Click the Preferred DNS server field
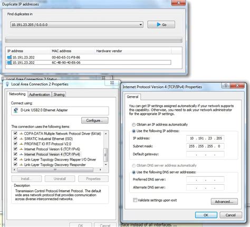This screenshot has width=250, height=227. point(205,179)
